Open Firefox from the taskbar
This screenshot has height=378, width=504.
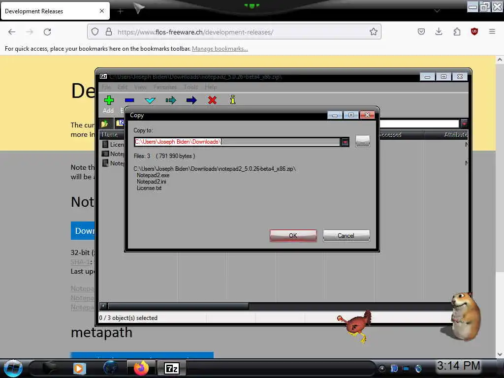coord(141,368)
